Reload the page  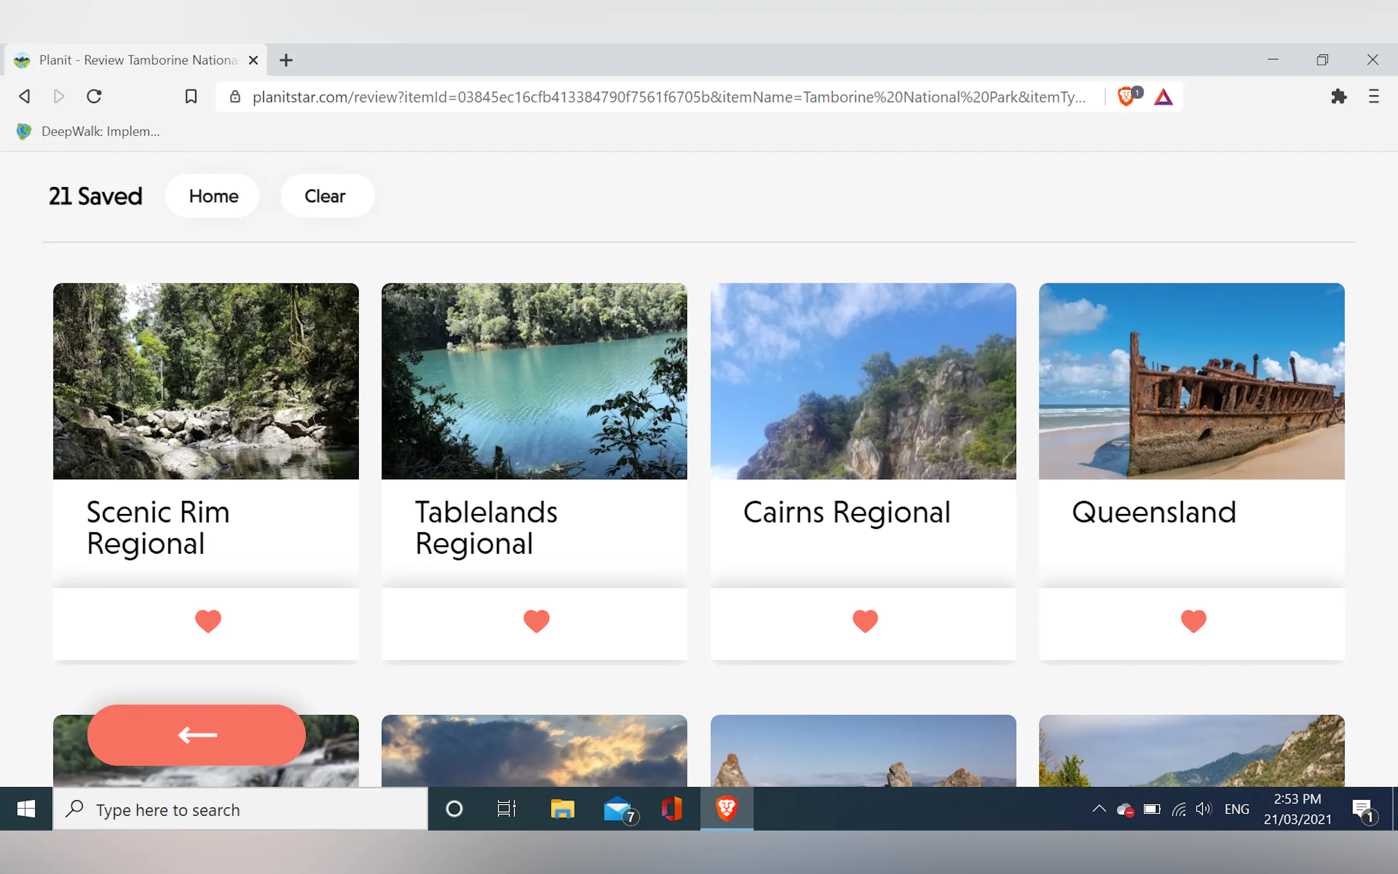(94, 96)
